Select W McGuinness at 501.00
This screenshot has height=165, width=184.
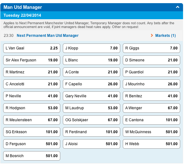[151, 132]
